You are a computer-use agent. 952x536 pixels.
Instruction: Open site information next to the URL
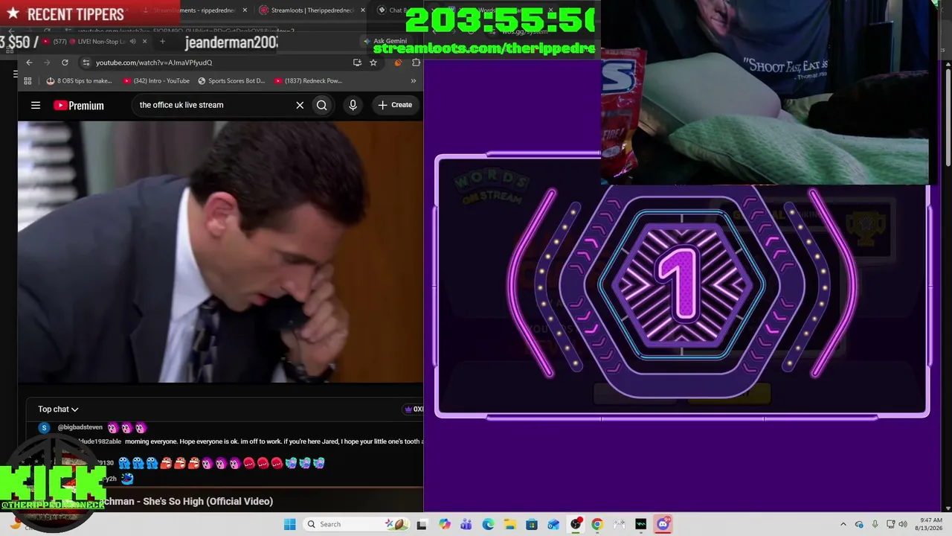[x=86, y=63]
